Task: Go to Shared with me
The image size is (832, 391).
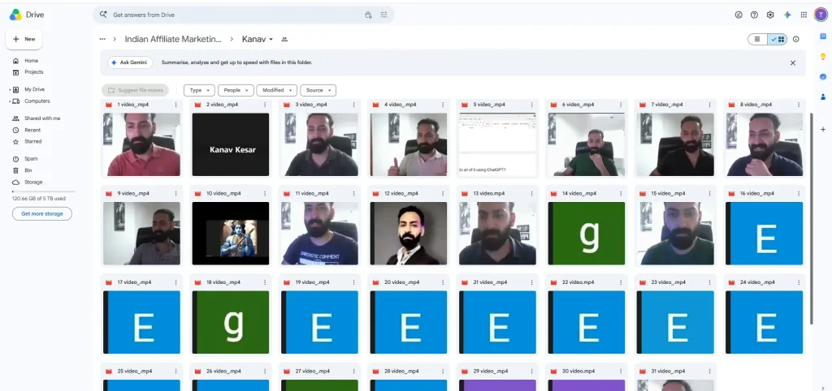Action: point(42,118)
